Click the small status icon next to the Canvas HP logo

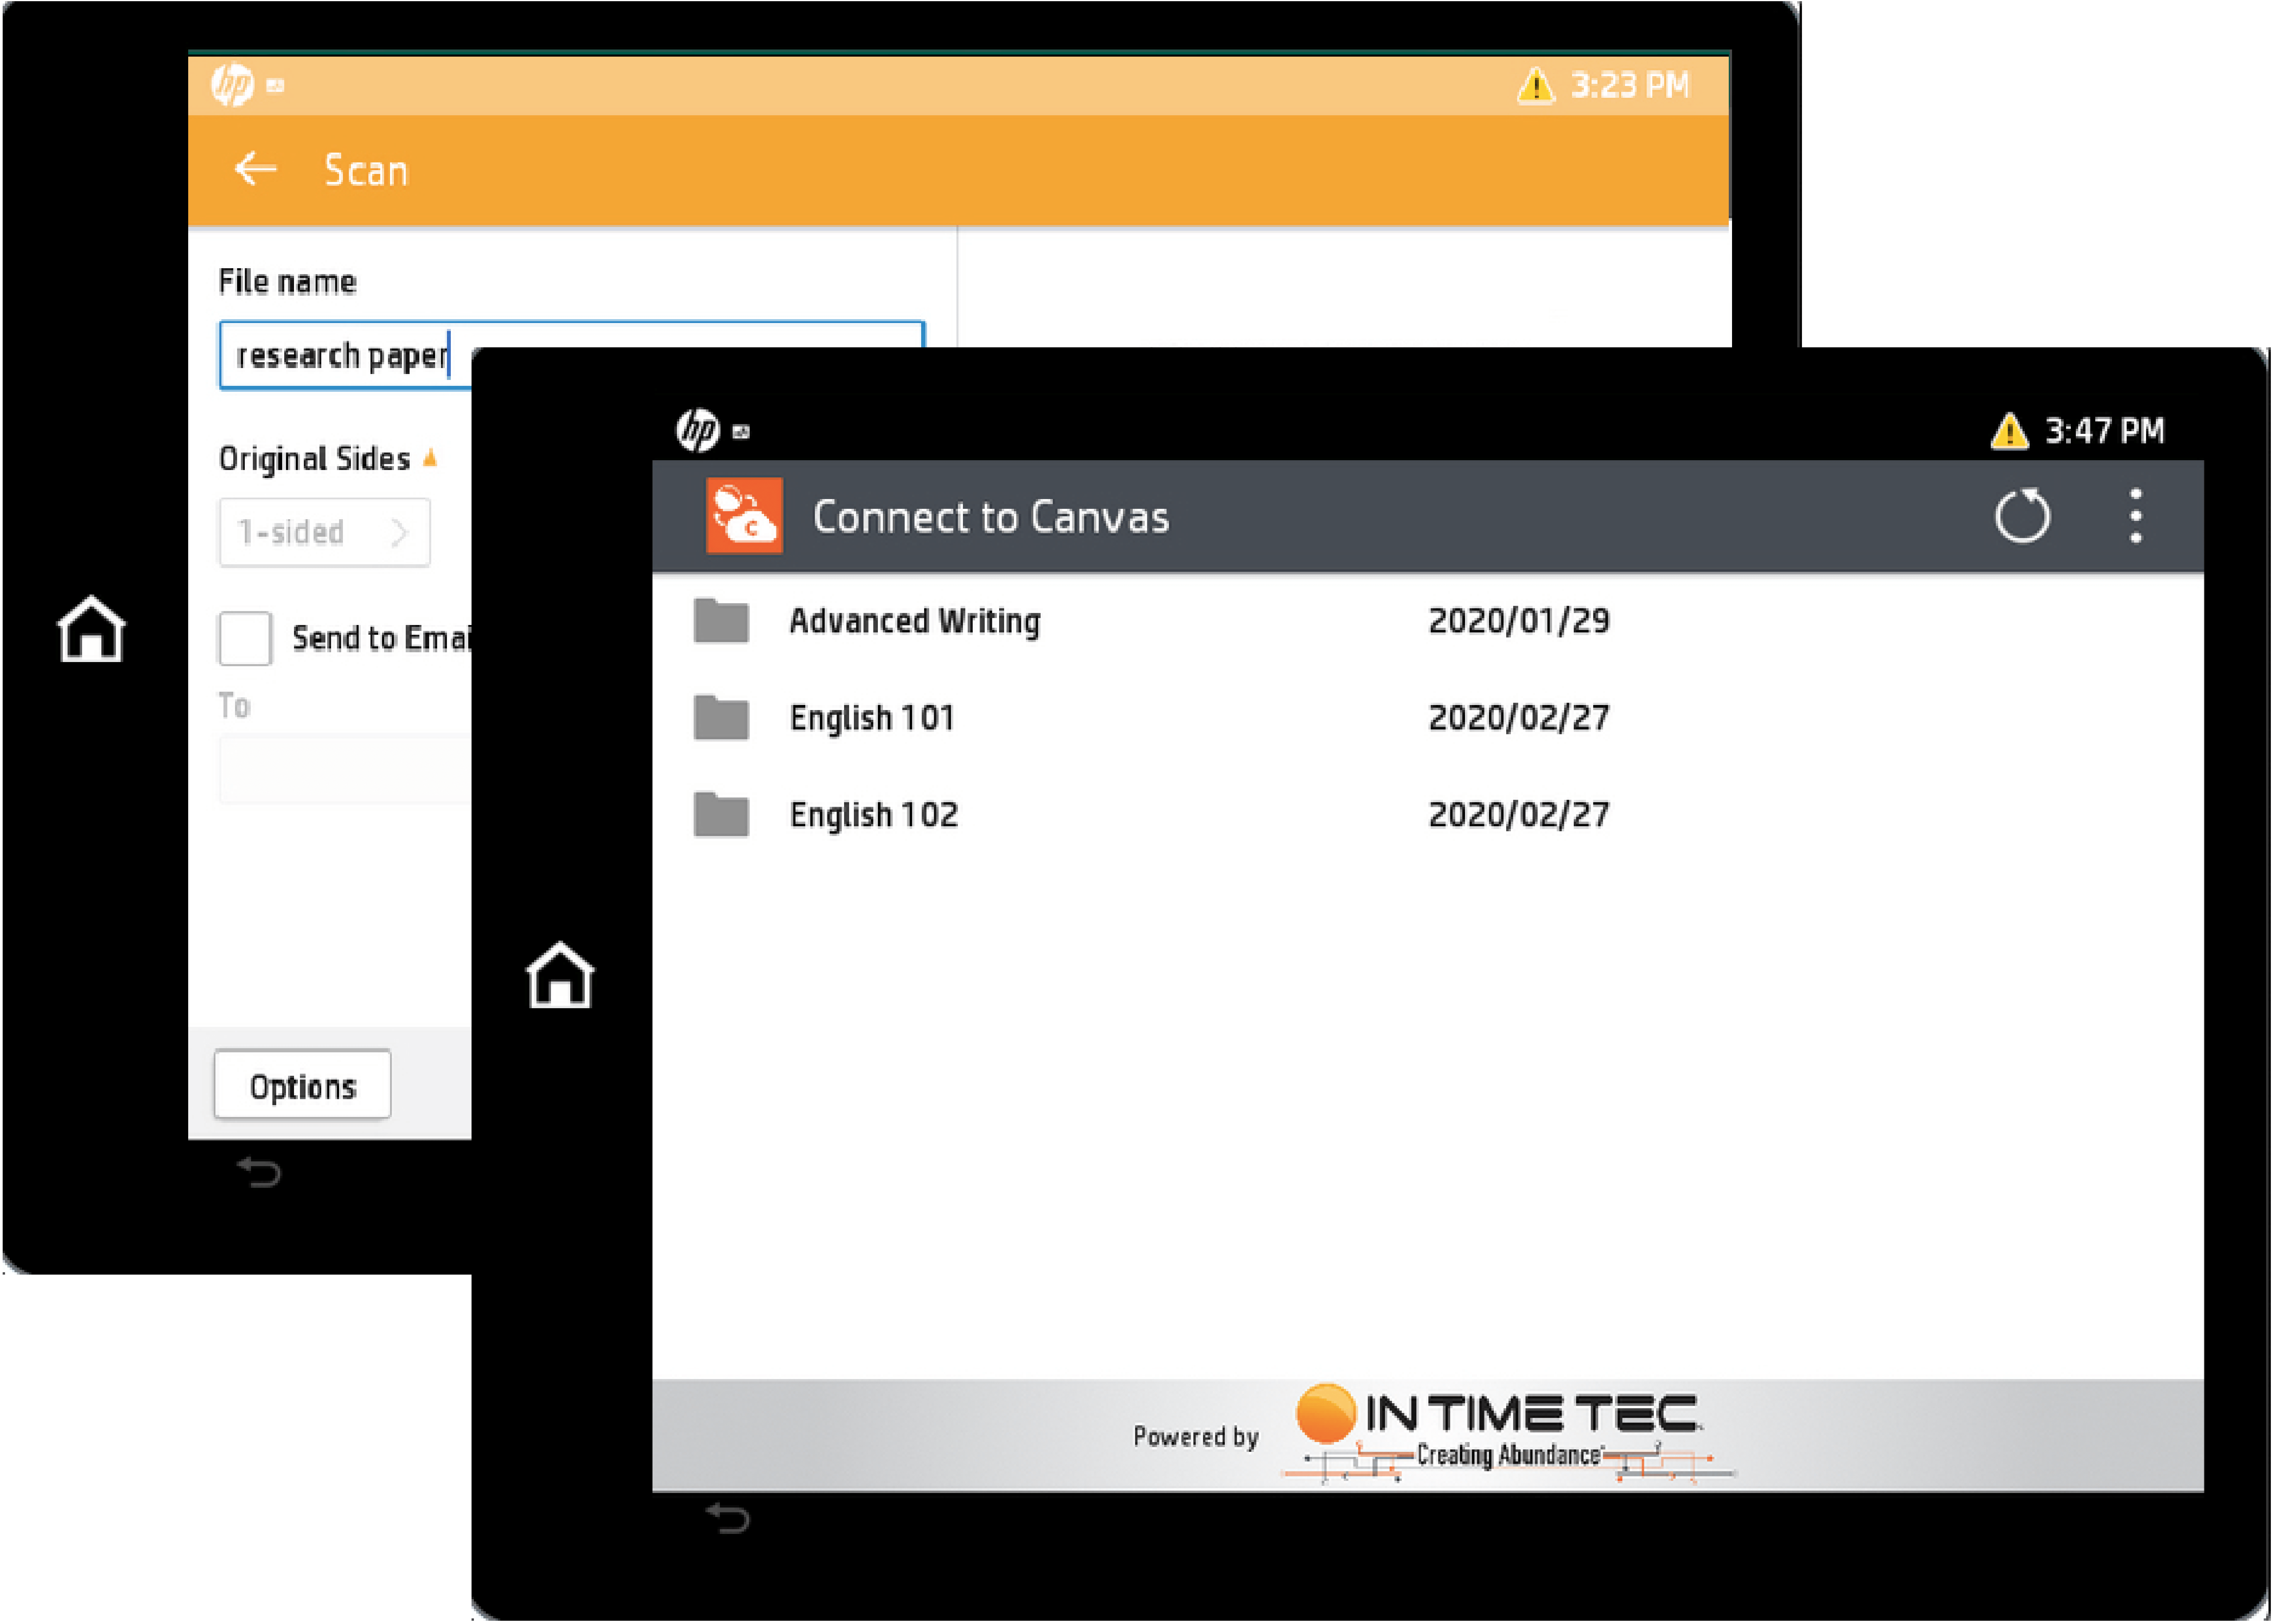741,432
